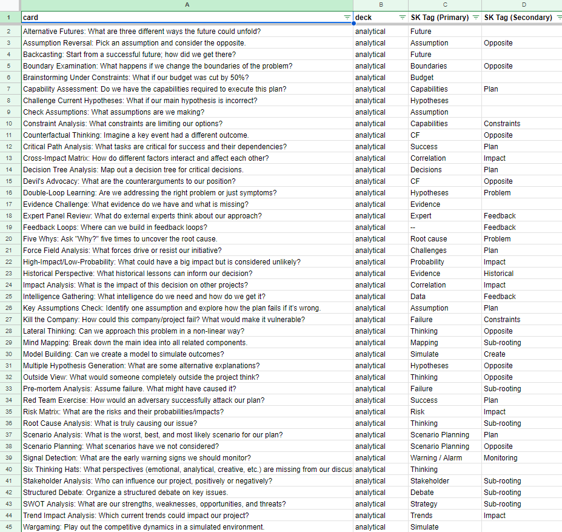The image size is (562, 532).
Task: Select the 'Backcasting' card cell
Action: point(187,55)
